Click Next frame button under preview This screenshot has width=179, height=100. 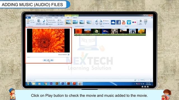click(52, 60)
